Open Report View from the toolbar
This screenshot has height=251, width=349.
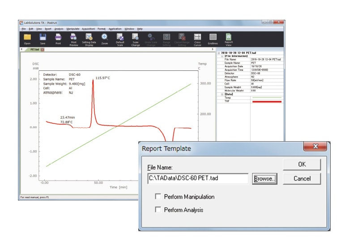[229, 39]
